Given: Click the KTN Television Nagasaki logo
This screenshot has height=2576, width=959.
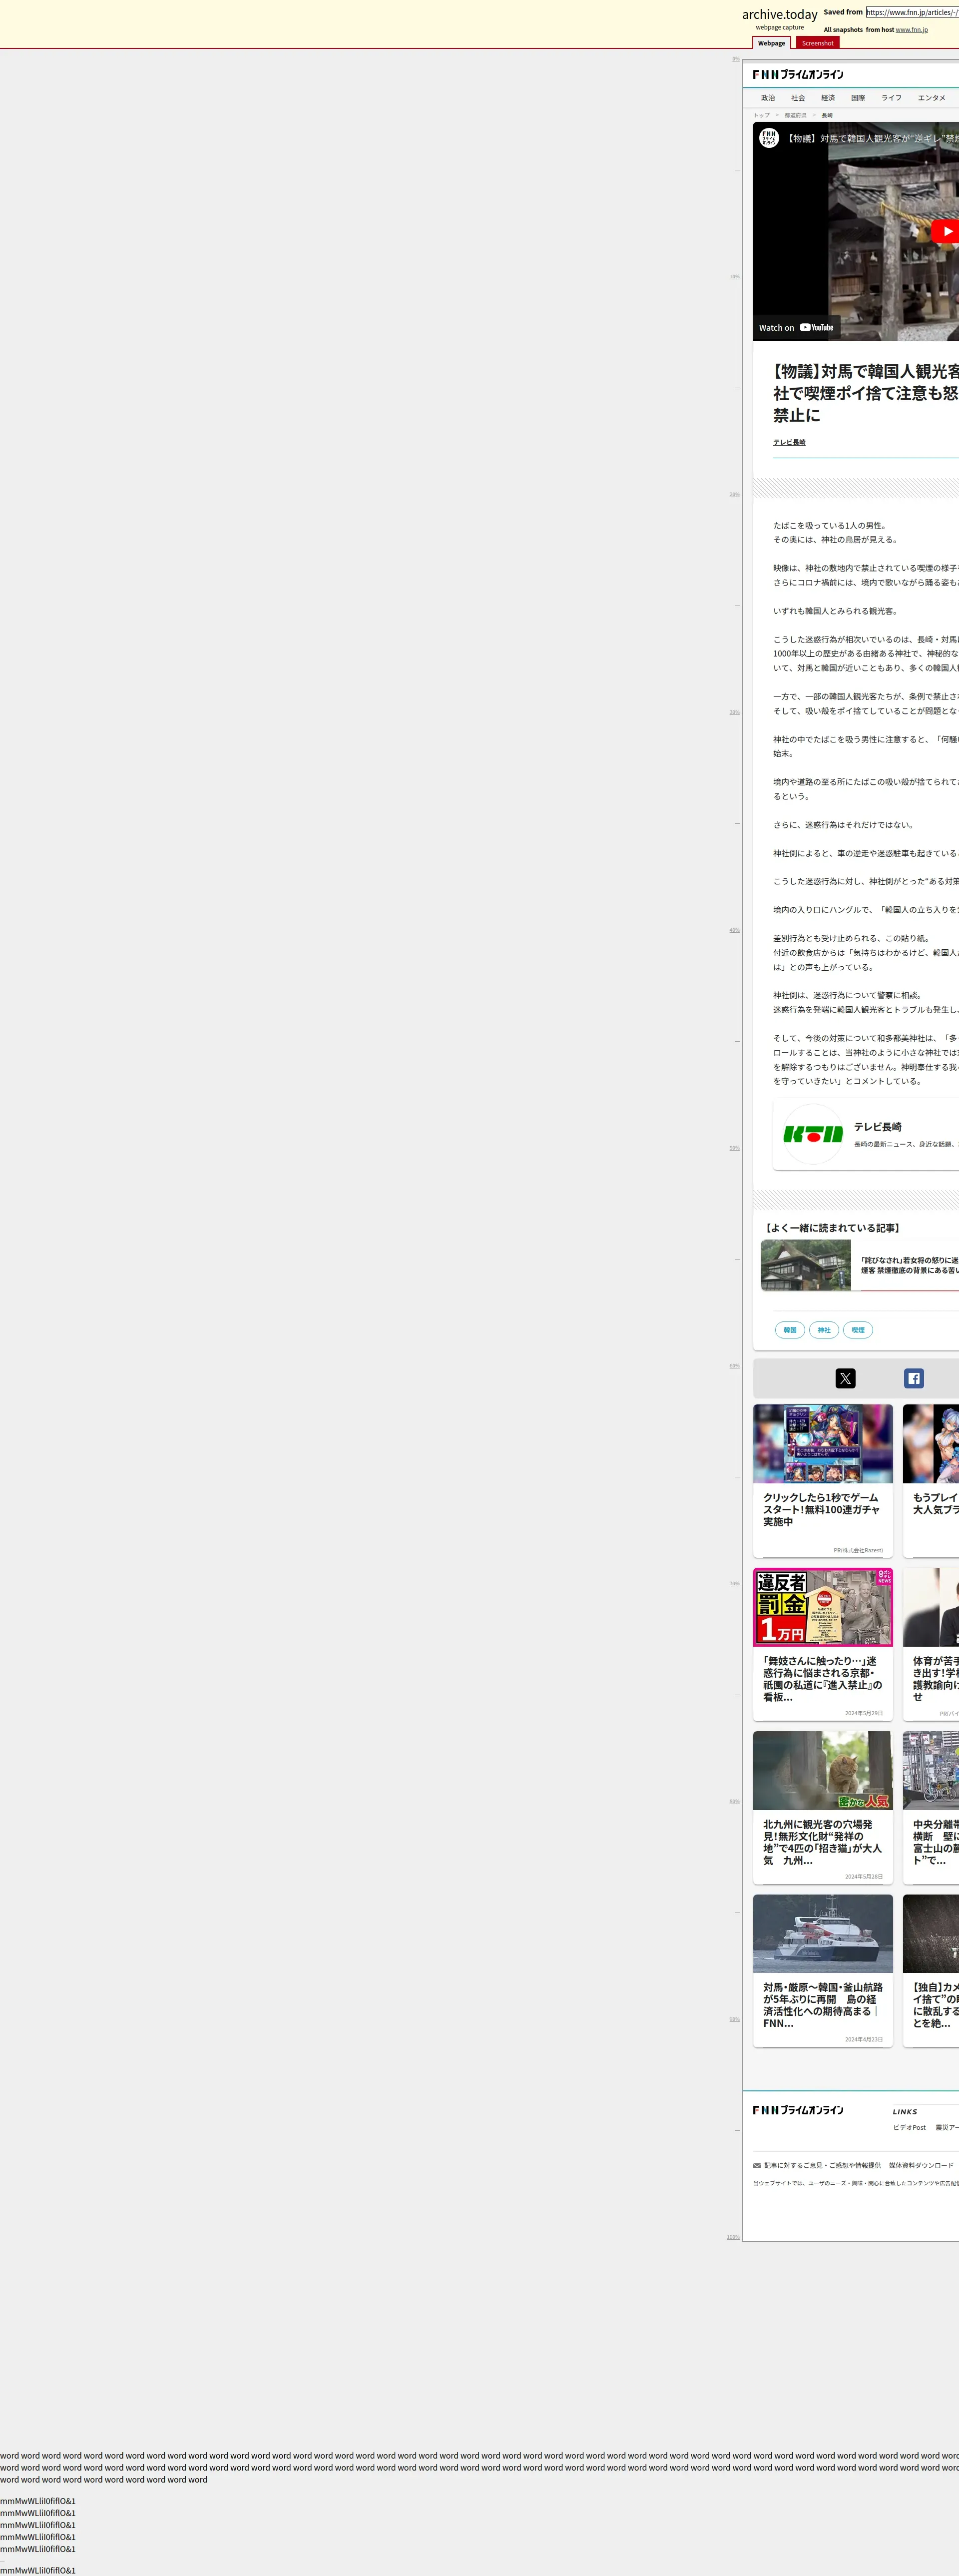Looking at the screenshot, I should coord(812,1134).
